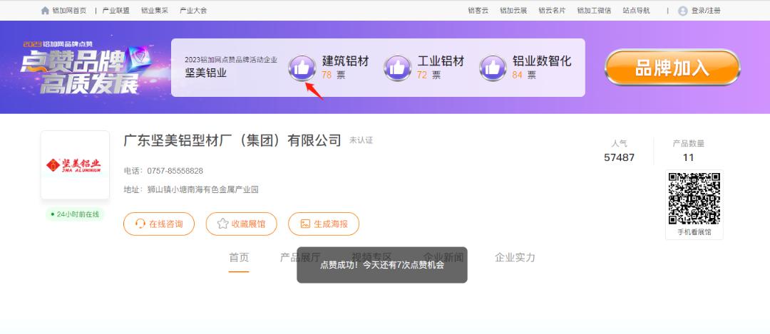Switch to the 首页 tab
The width and height of the screenshot is (770, 334).
tap(239, 258)
